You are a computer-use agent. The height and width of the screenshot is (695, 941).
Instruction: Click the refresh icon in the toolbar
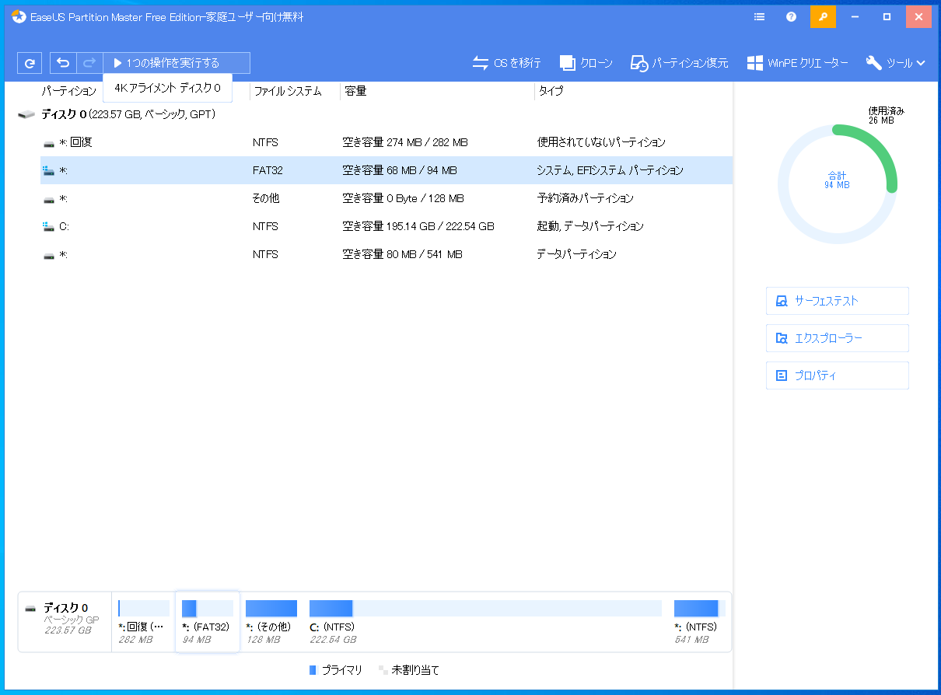[x=30, y=63]
